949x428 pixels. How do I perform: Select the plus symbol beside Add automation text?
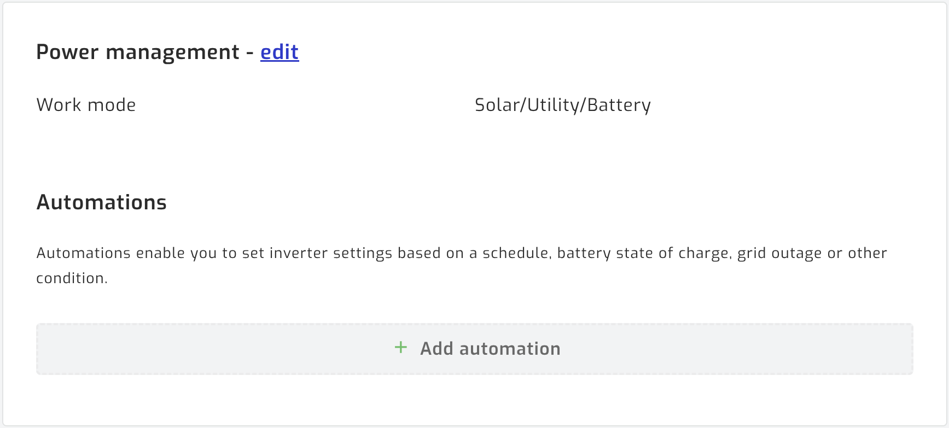click(x=400, y=348)
